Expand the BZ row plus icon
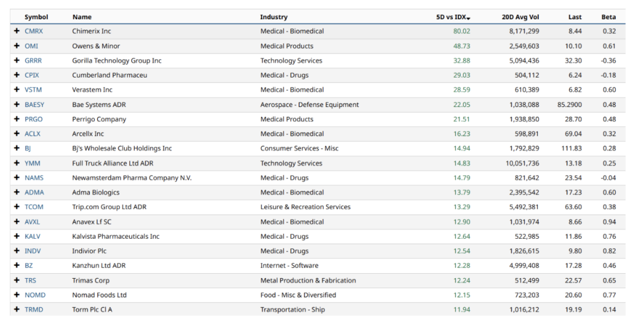 tap(17, 266)
